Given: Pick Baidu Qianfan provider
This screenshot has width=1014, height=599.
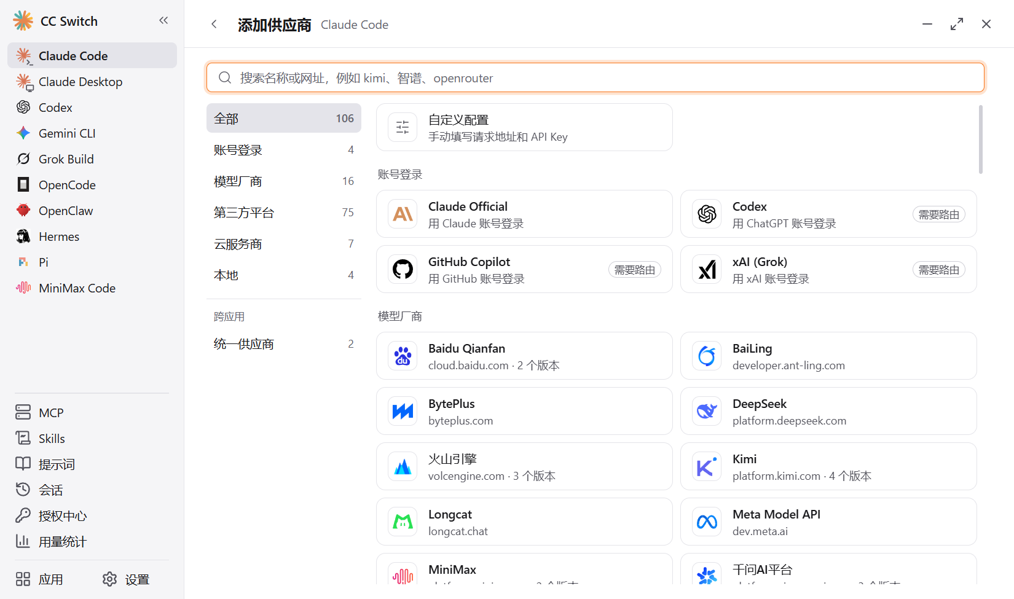Looking at the screenshot, I should tap(524, 356).
